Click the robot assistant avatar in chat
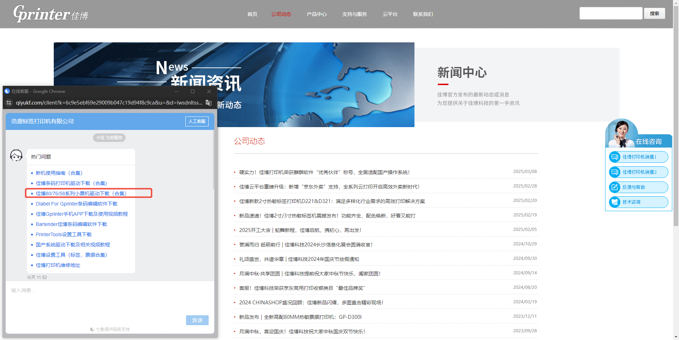 (x=16, y=155)
